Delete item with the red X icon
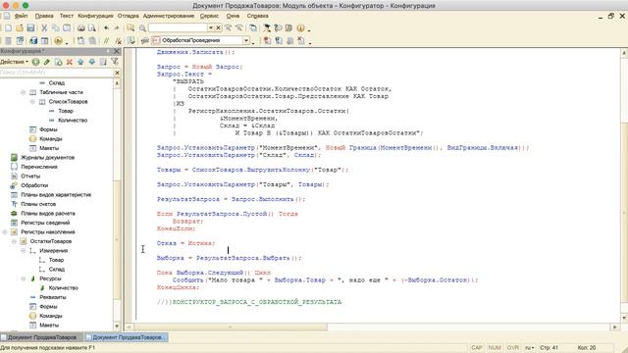This screenshot has width=628, height=353. pos(70,62)
